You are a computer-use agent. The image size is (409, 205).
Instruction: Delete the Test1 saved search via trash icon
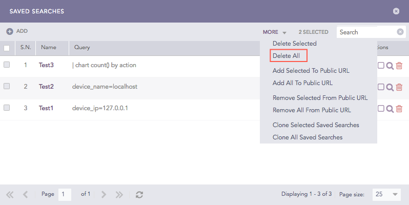tap(399, 109)
